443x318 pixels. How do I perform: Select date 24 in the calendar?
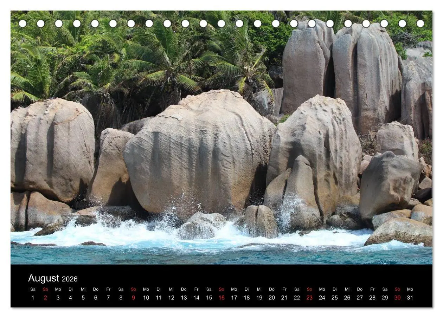tap(322, 298)
